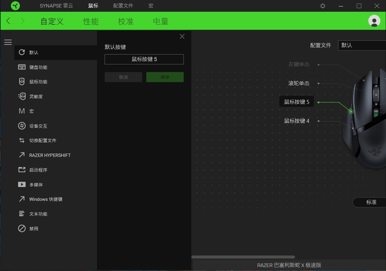This screenshot has height=271, width=386.
Task: Select the 滚轮单击 button label
Action: tap(299, 83)
